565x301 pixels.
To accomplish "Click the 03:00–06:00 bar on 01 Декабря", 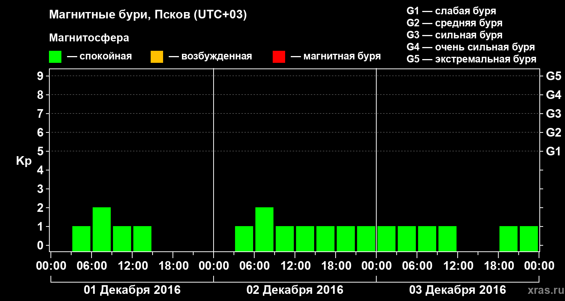I will click(x=81, y=239).
